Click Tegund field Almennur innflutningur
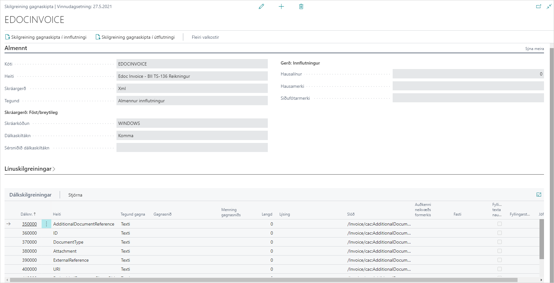 coord(192,101)
